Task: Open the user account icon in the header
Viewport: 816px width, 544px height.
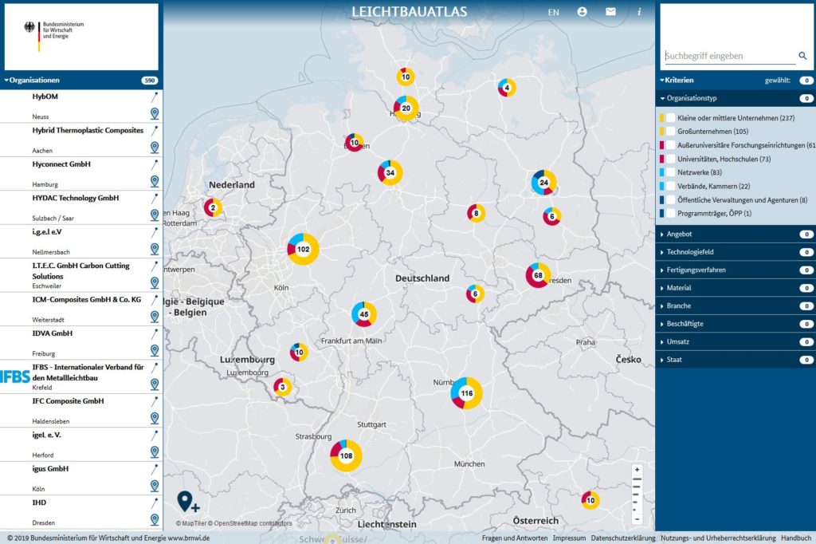Action: (x=581, y=12)
